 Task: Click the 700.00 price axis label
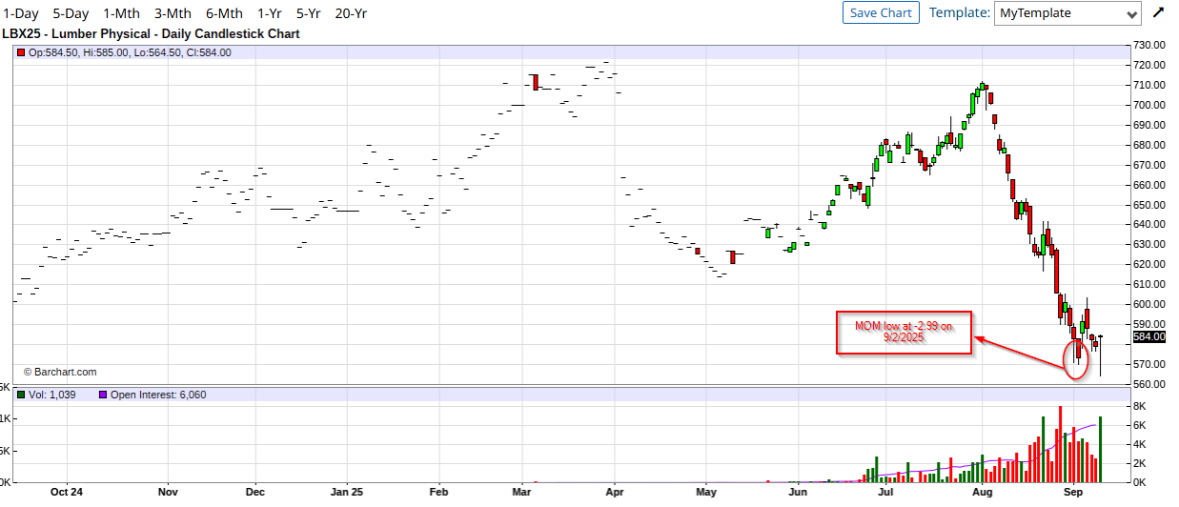pyautogui.click(x=1149, y=106)
